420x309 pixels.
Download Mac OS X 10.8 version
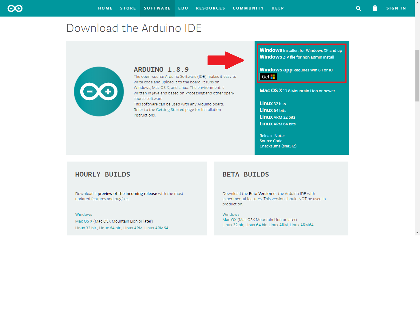pos(297,91)
